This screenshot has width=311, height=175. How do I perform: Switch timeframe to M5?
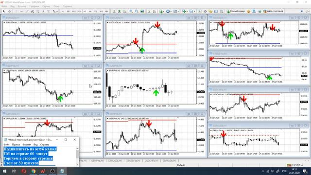click(x=68, y=11)
